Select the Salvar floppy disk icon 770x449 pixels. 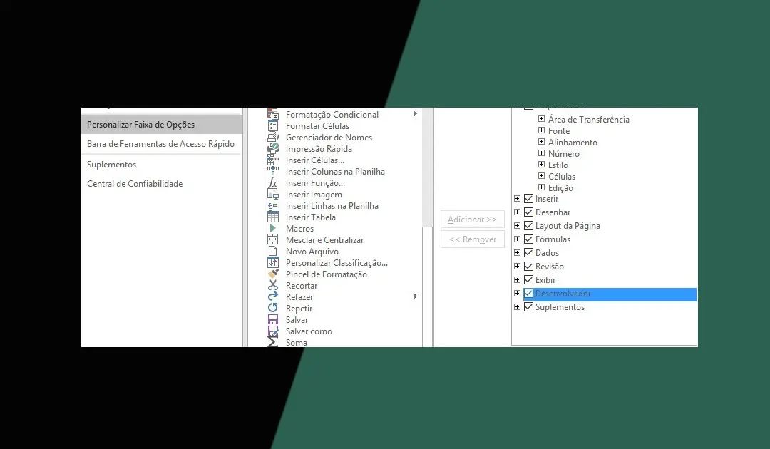pos(272,320)
